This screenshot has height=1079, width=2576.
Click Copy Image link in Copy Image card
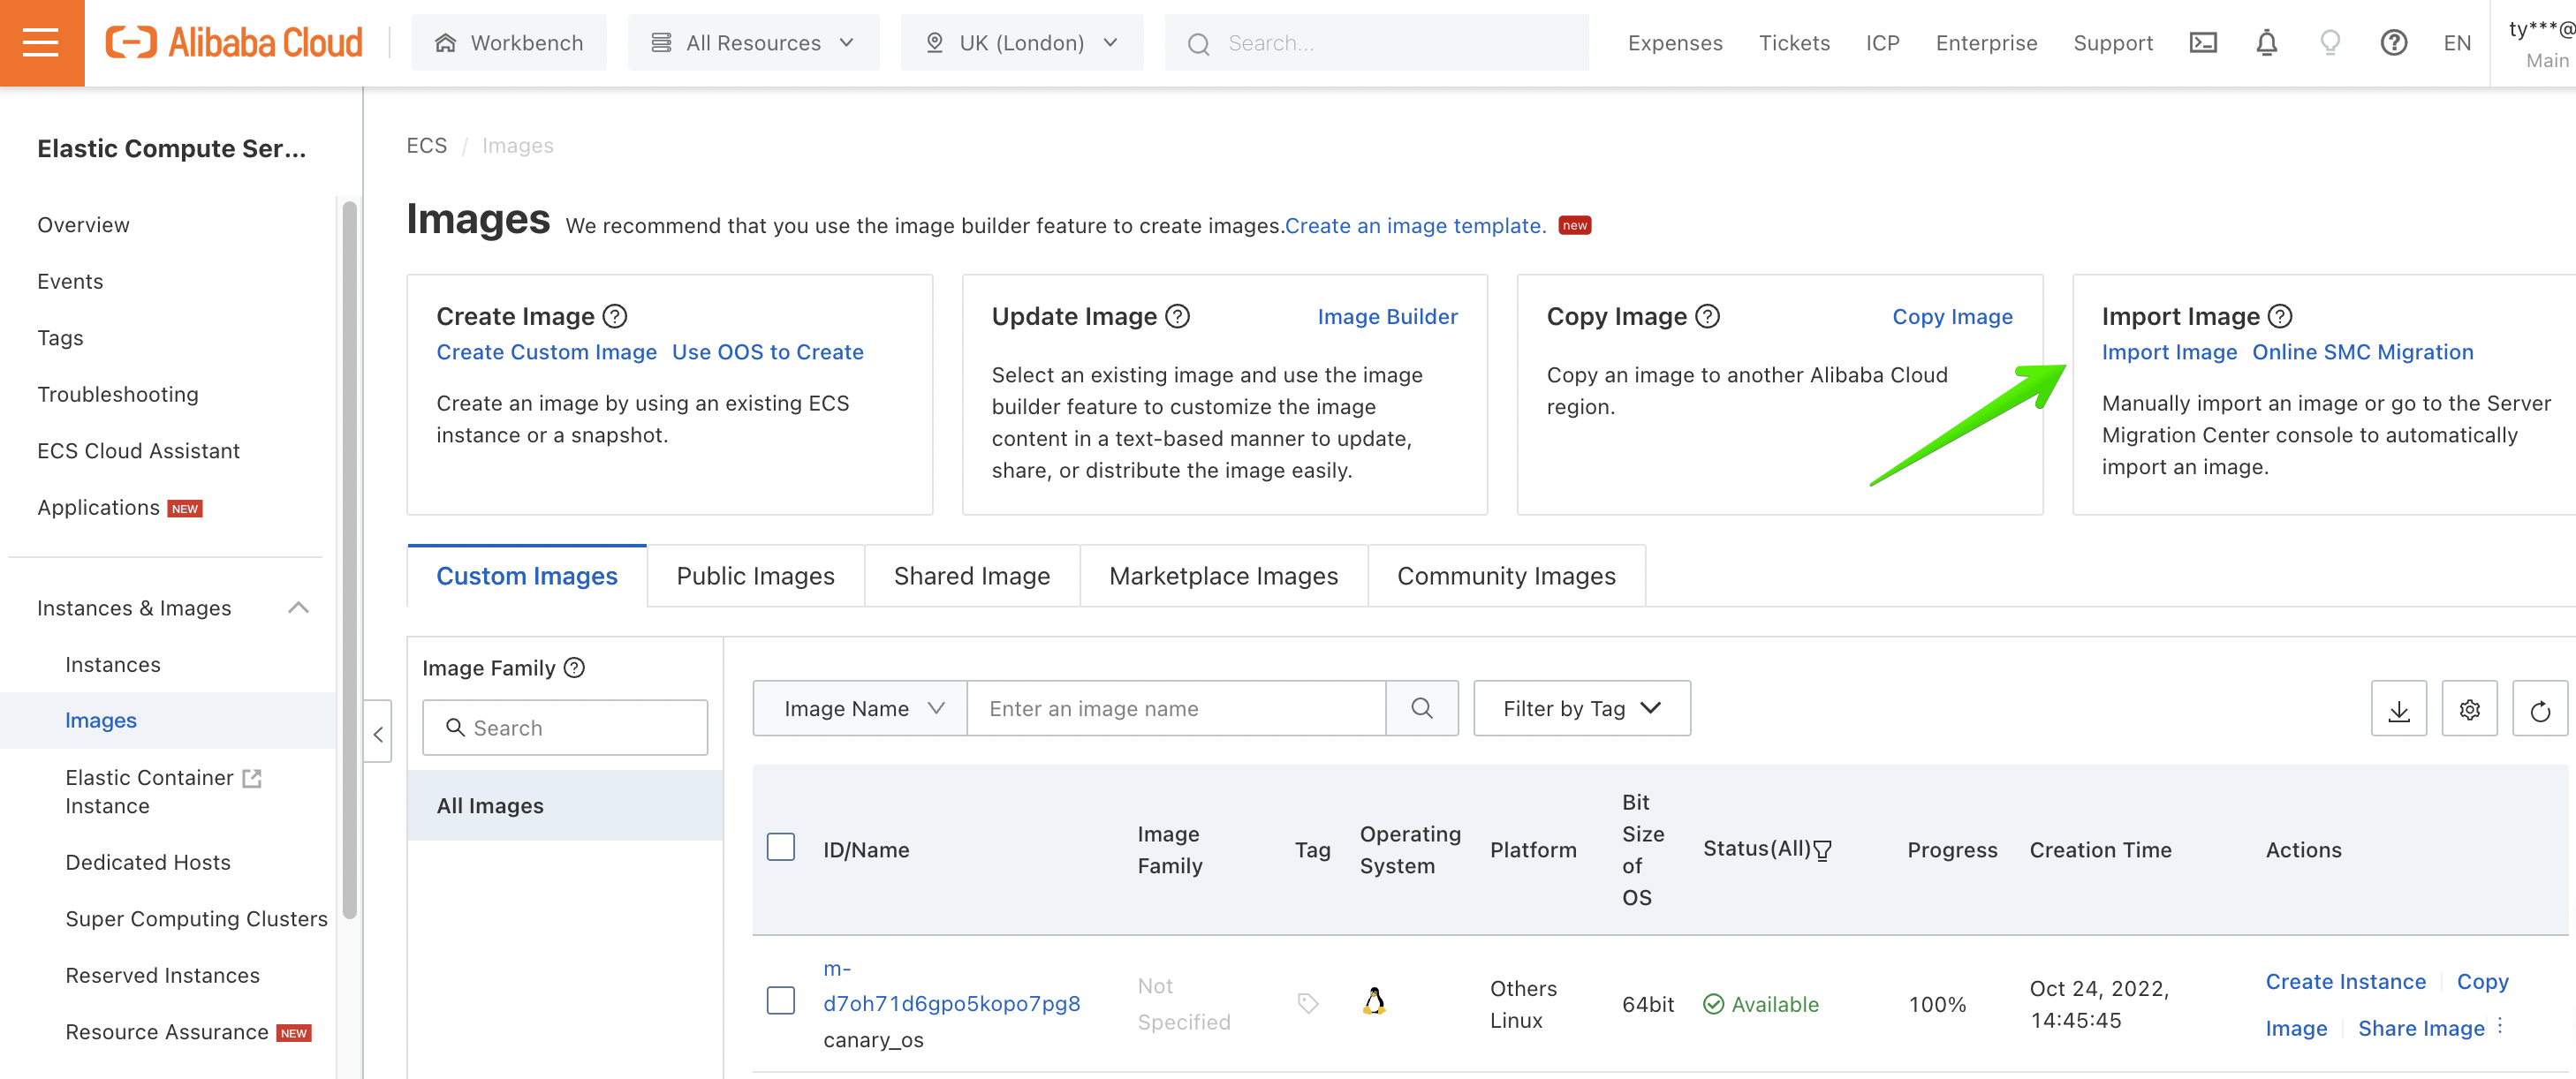[1951, 317]
